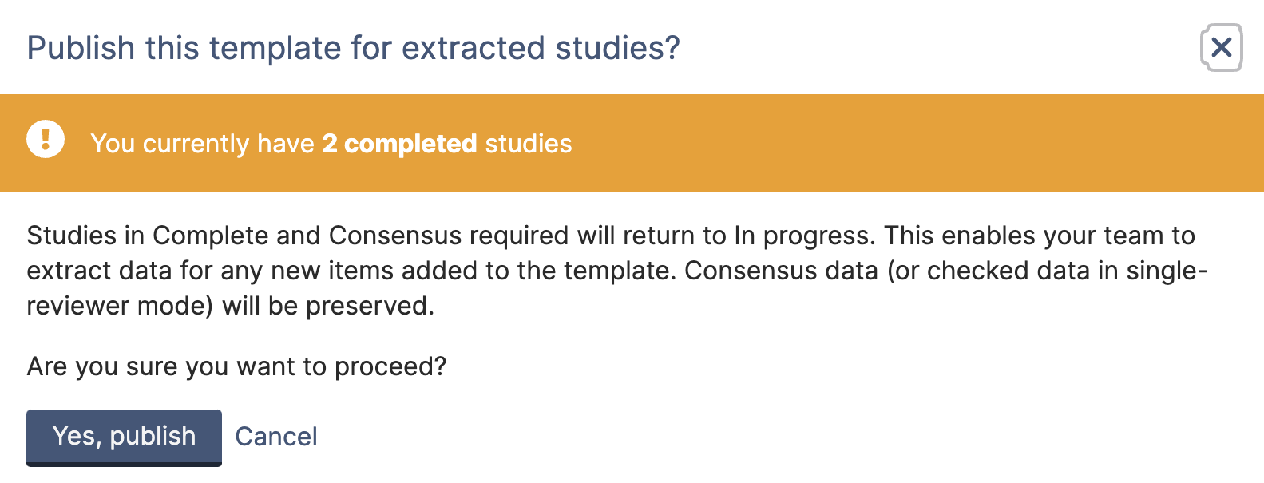Click the word "studies" in the orange banner
Image resolution: width=1264 pixels, height=483 pixels.
pos(529,144)
